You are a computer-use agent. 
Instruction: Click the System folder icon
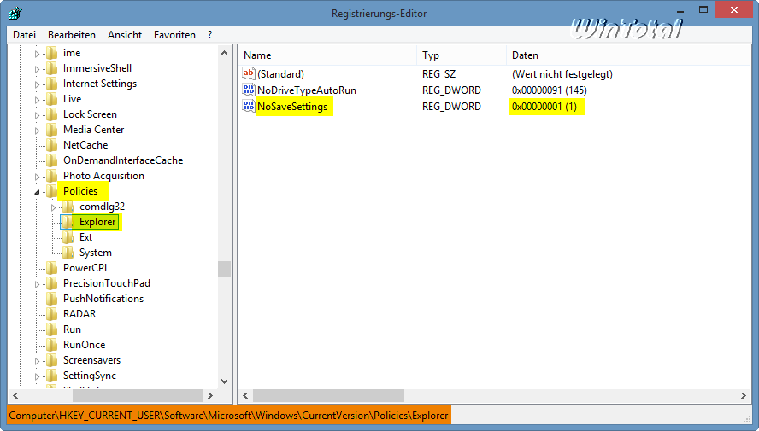click(68, 253)
